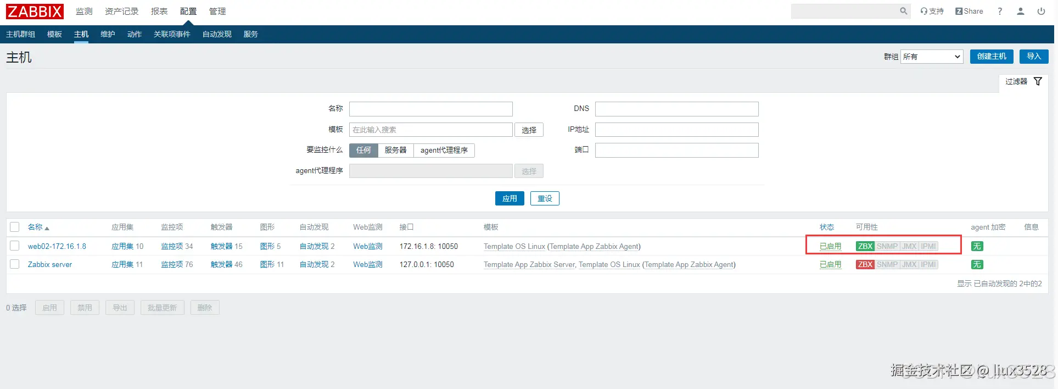Go to the 自动发现 submenu
This screenshot has height=389, width=1058.
[217, 34]
